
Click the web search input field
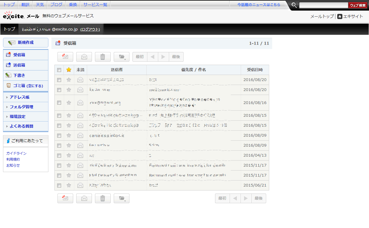tap(323, 5)
